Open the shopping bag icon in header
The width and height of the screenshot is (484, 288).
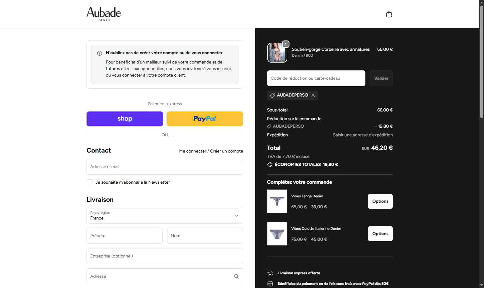tap(389, 14)
